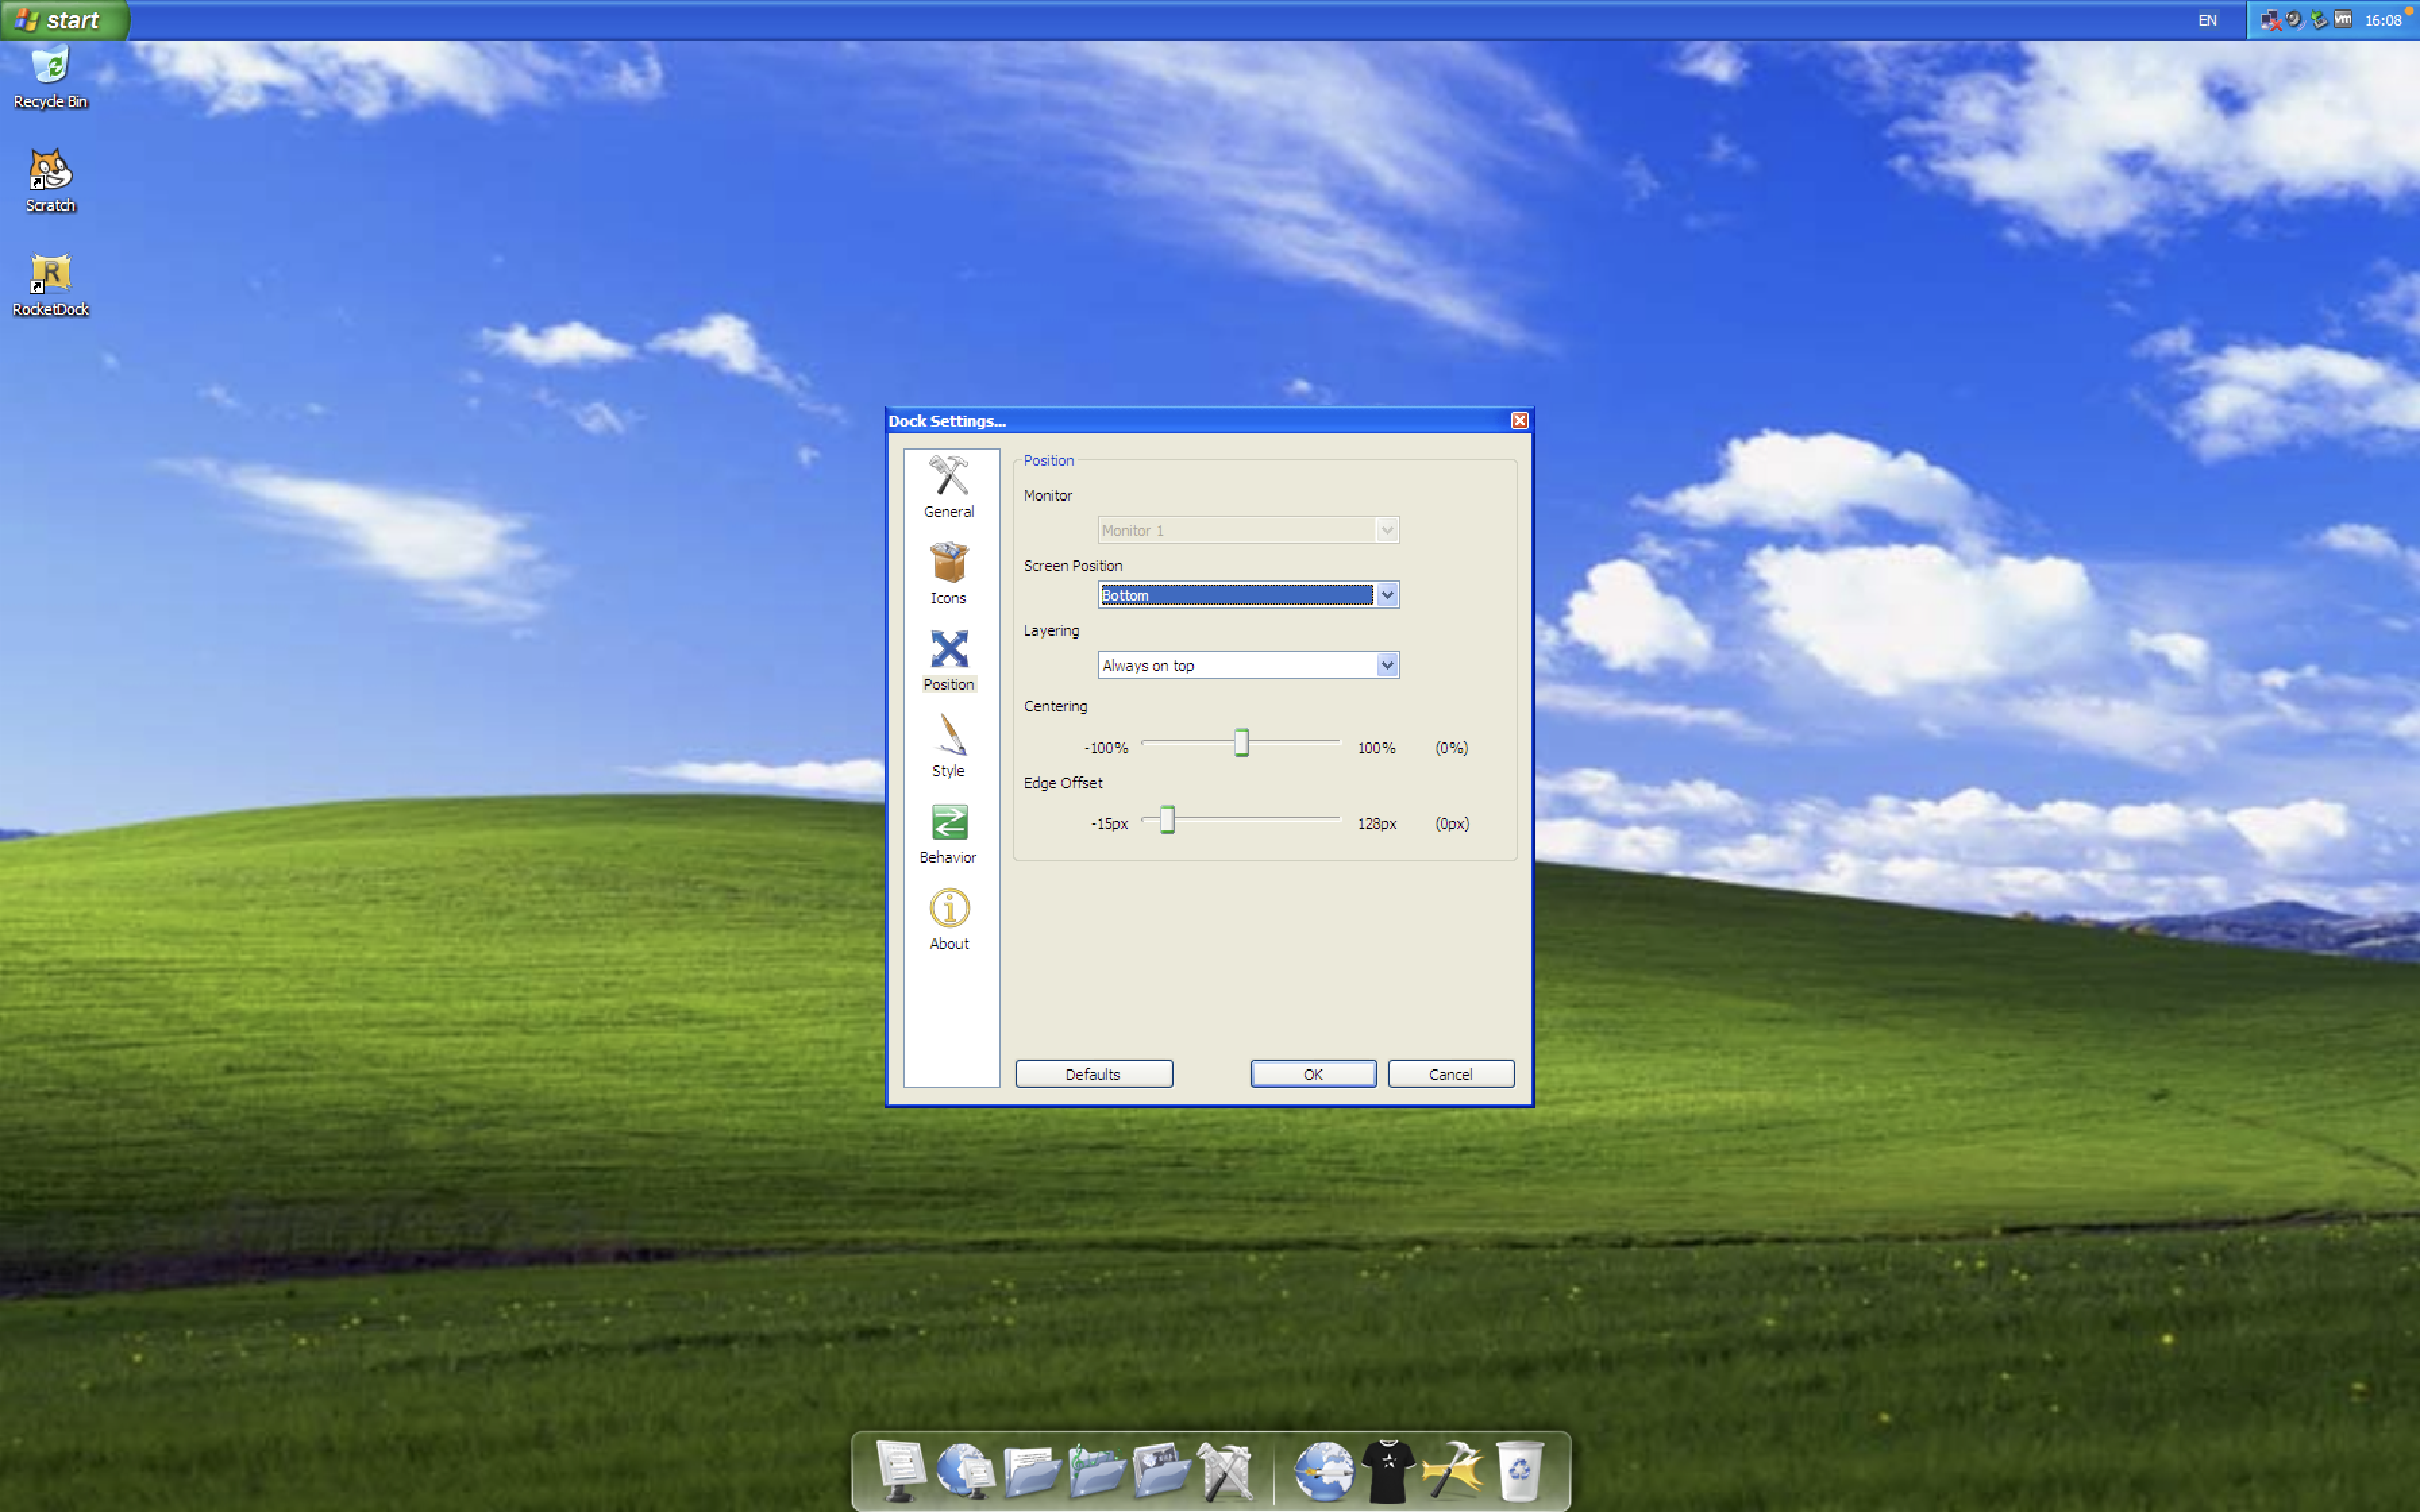Open the Style settings page
This screenshot has height=1512, width=2420.
(x=948, y=745)
